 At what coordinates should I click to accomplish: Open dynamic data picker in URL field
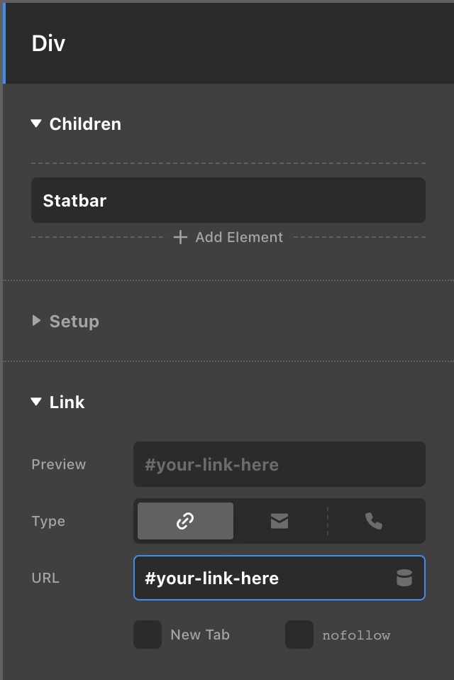[404, 578]
